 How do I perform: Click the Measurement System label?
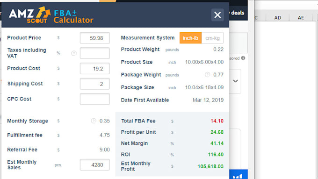pos(148,38)
